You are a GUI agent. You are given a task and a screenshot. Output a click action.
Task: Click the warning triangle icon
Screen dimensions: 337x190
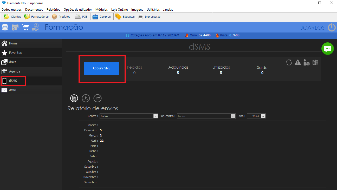click(298, 62)
